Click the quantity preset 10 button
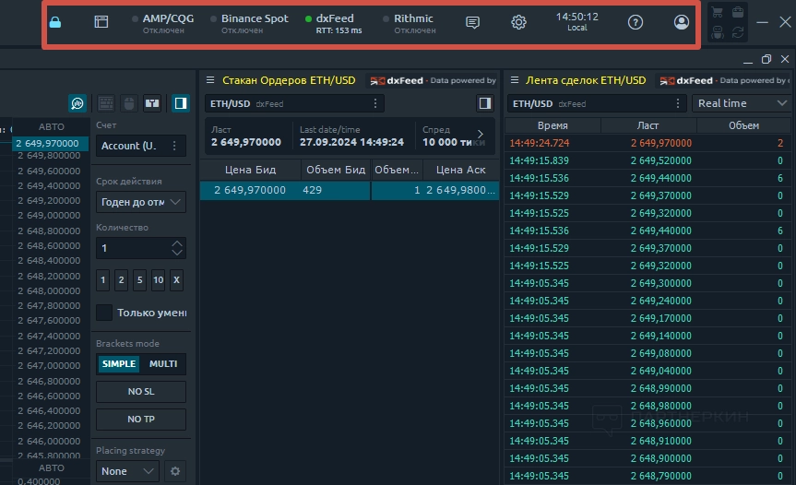This screenshot has width=796, height=485. [x=158, y=280]
